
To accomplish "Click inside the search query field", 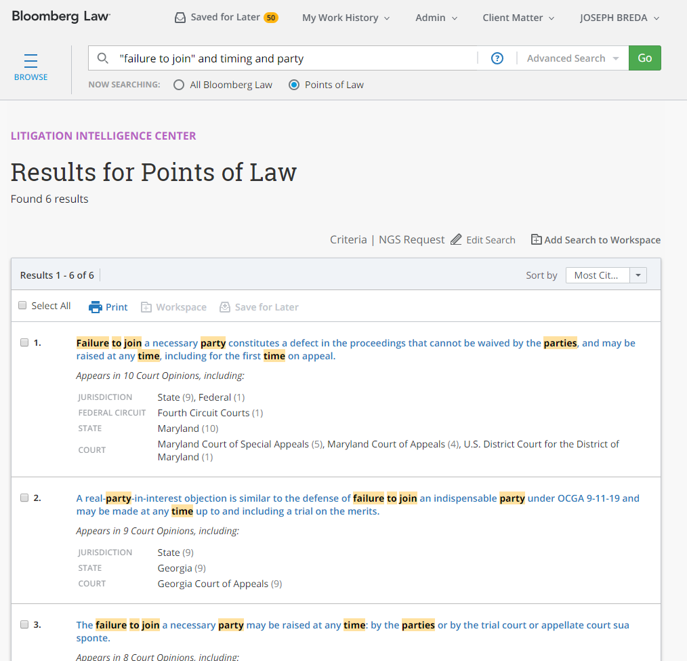I will click(x=295, y=58).
